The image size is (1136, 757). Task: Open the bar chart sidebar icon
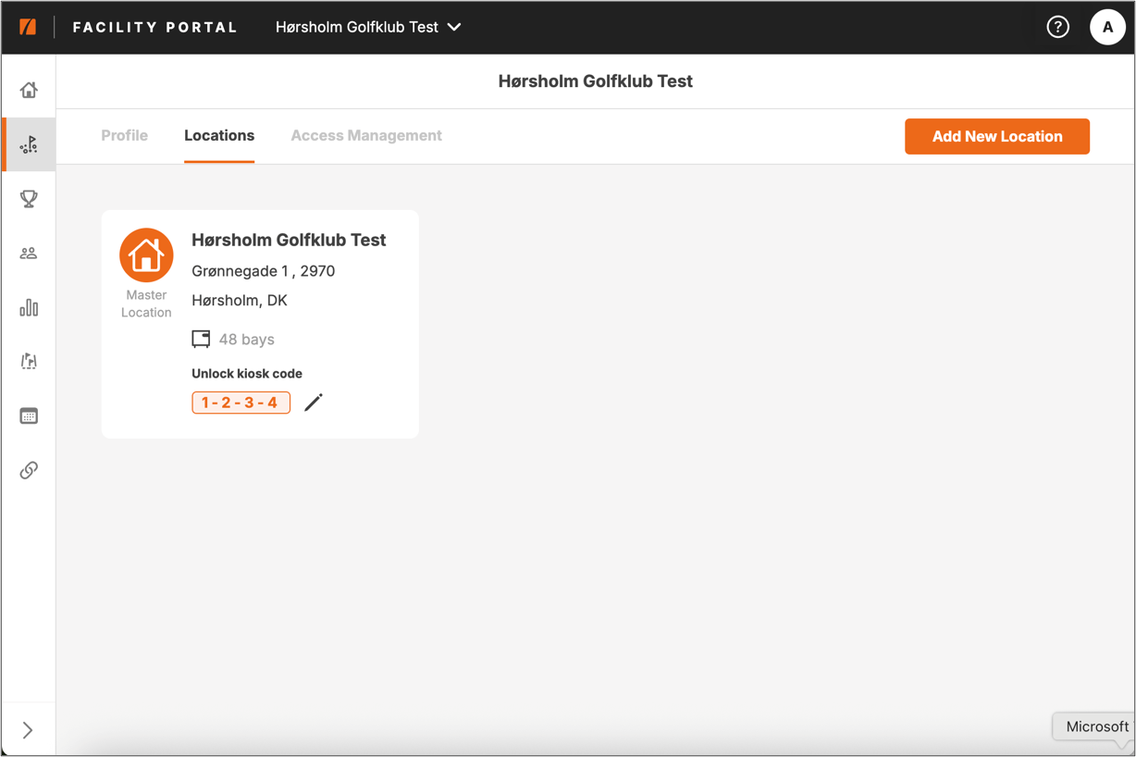29,307
